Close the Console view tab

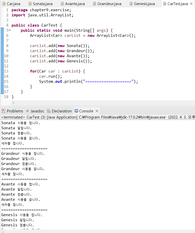tap(97, 111)
